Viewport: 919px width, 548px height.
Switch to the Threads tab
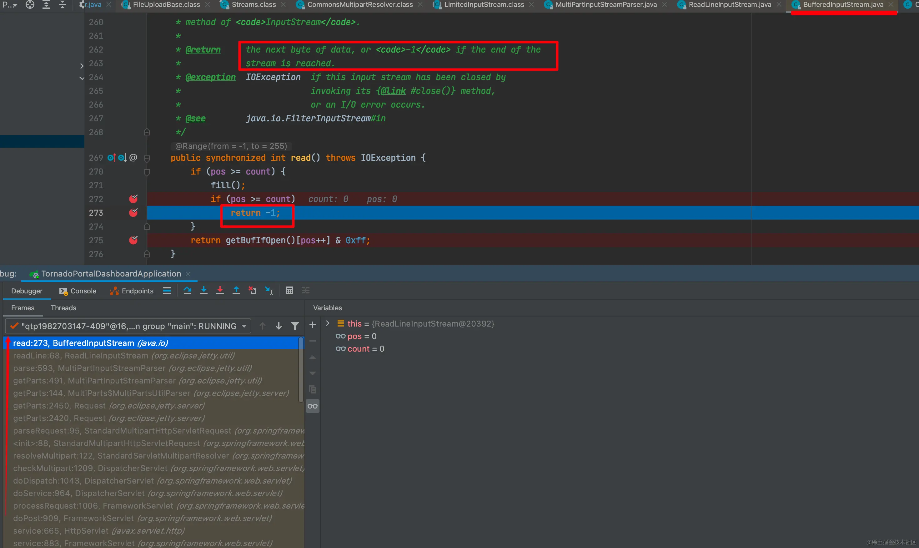63,308
